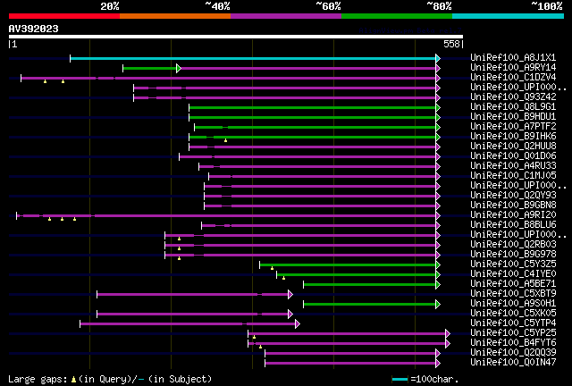The height and width of the screenshot is (386, 572).
Task: Select the orange ~40% identity color segment
Action: pos(175,16)
